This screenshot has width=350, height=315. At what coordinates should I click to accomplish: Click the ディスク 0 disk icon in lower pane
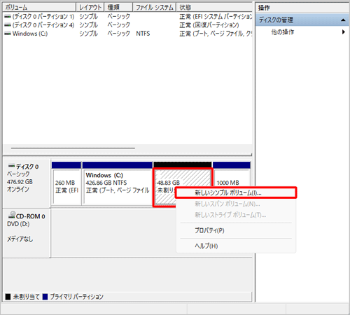11,166
